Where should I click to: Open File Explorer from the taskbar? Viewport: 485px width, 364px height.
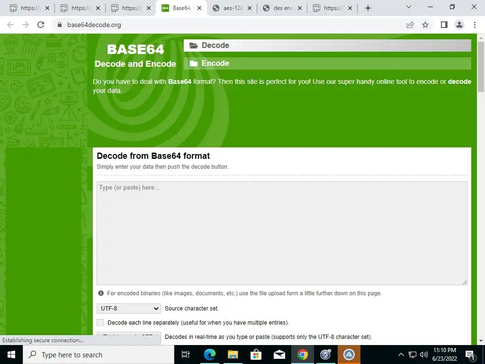tap(233, 355)
